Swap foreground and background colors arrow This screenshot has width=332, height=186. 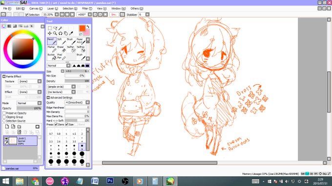(x=88, y=27)
